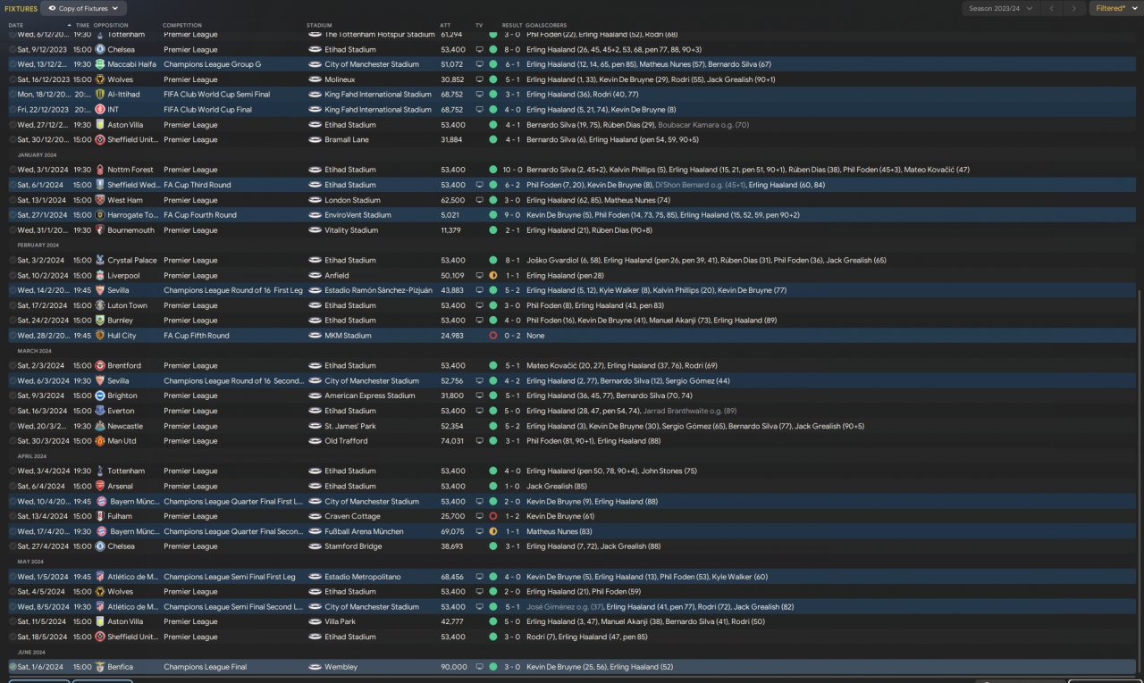Image resolution: width=1144 pixels, height=683 pixels.
Task: Click the Hull City club badge
Action: (100, 336)
